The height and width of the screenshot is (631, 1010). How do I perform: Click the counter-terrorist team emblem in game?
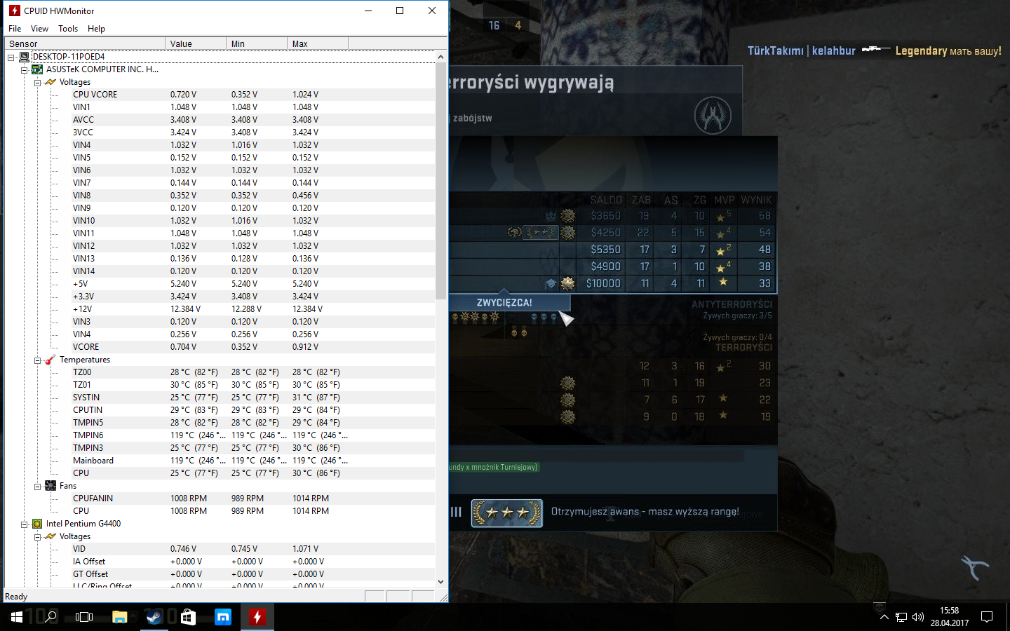[713, 115]
